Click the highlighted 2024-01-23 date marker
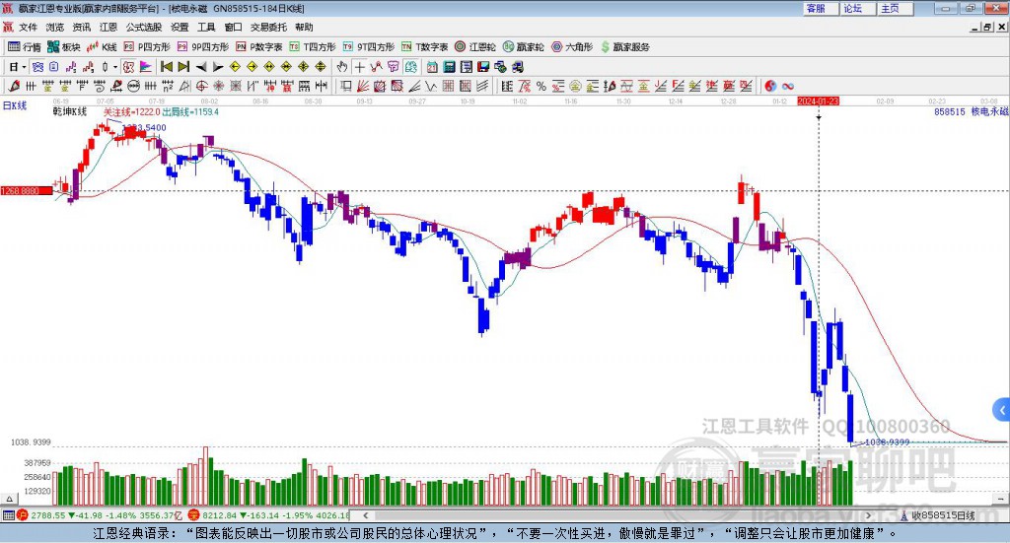 (818, 101)
